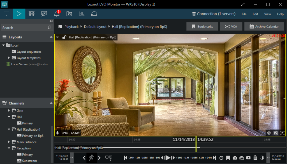The width and height of the screenshot is (287, 164).
Task: Jump to end of archive
Action: tap(214, 158)
